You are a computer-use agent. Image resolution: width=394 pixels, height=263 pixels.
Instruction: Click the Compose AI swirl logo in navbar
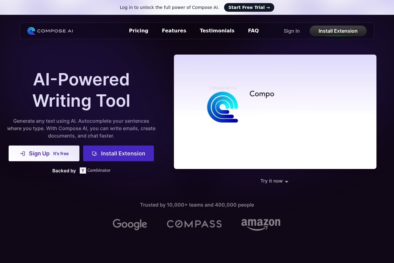point(31,31)
